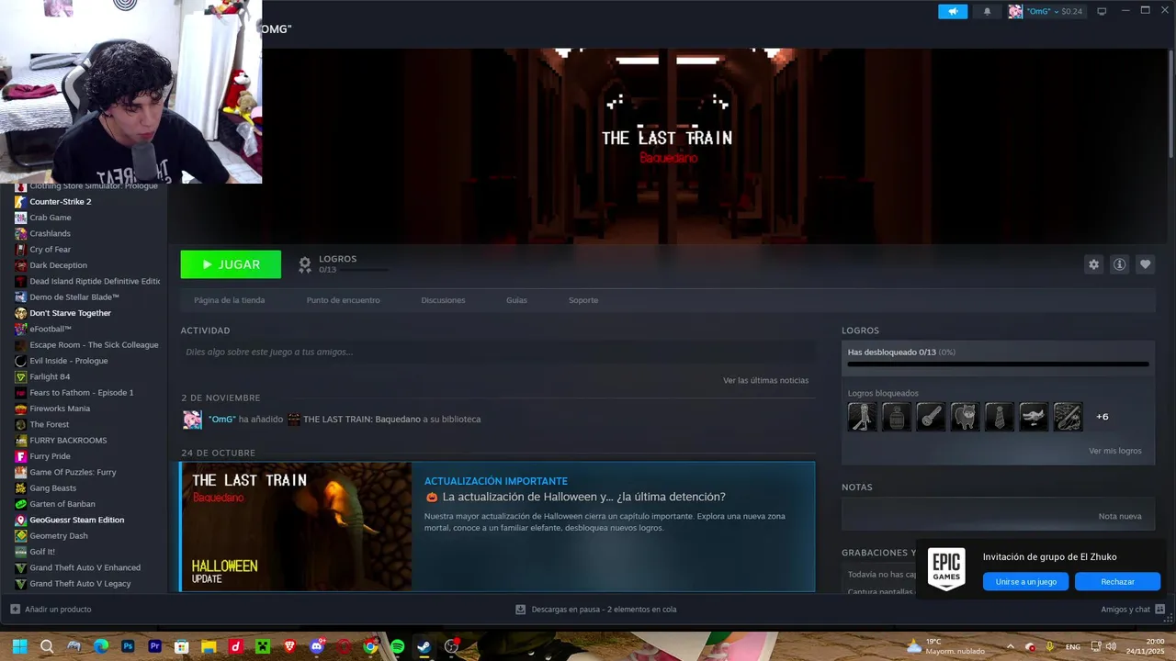Open OBS Studio from the taskbar
This screenshot has width=1176, height=661.
point(451,646)
